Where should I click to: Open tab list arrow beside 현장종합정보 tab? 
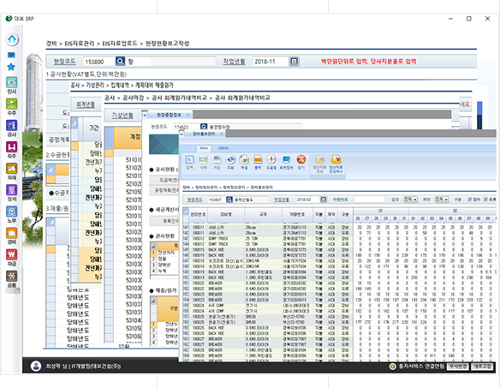pos(145,115)
